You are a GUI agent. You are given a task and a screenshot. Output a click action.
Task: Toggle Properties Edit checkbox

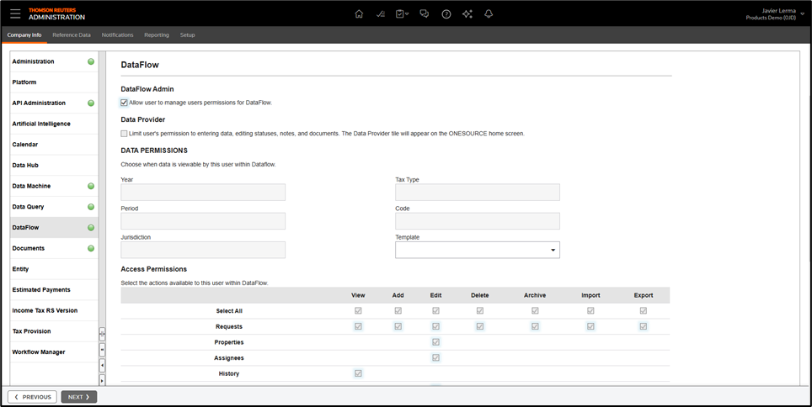tap(436, 342)
